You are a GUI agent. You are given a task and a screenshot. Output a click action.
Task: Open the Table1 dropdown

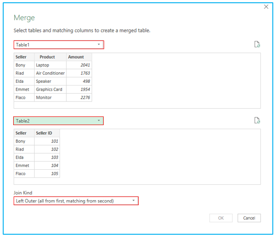[59, 45]
